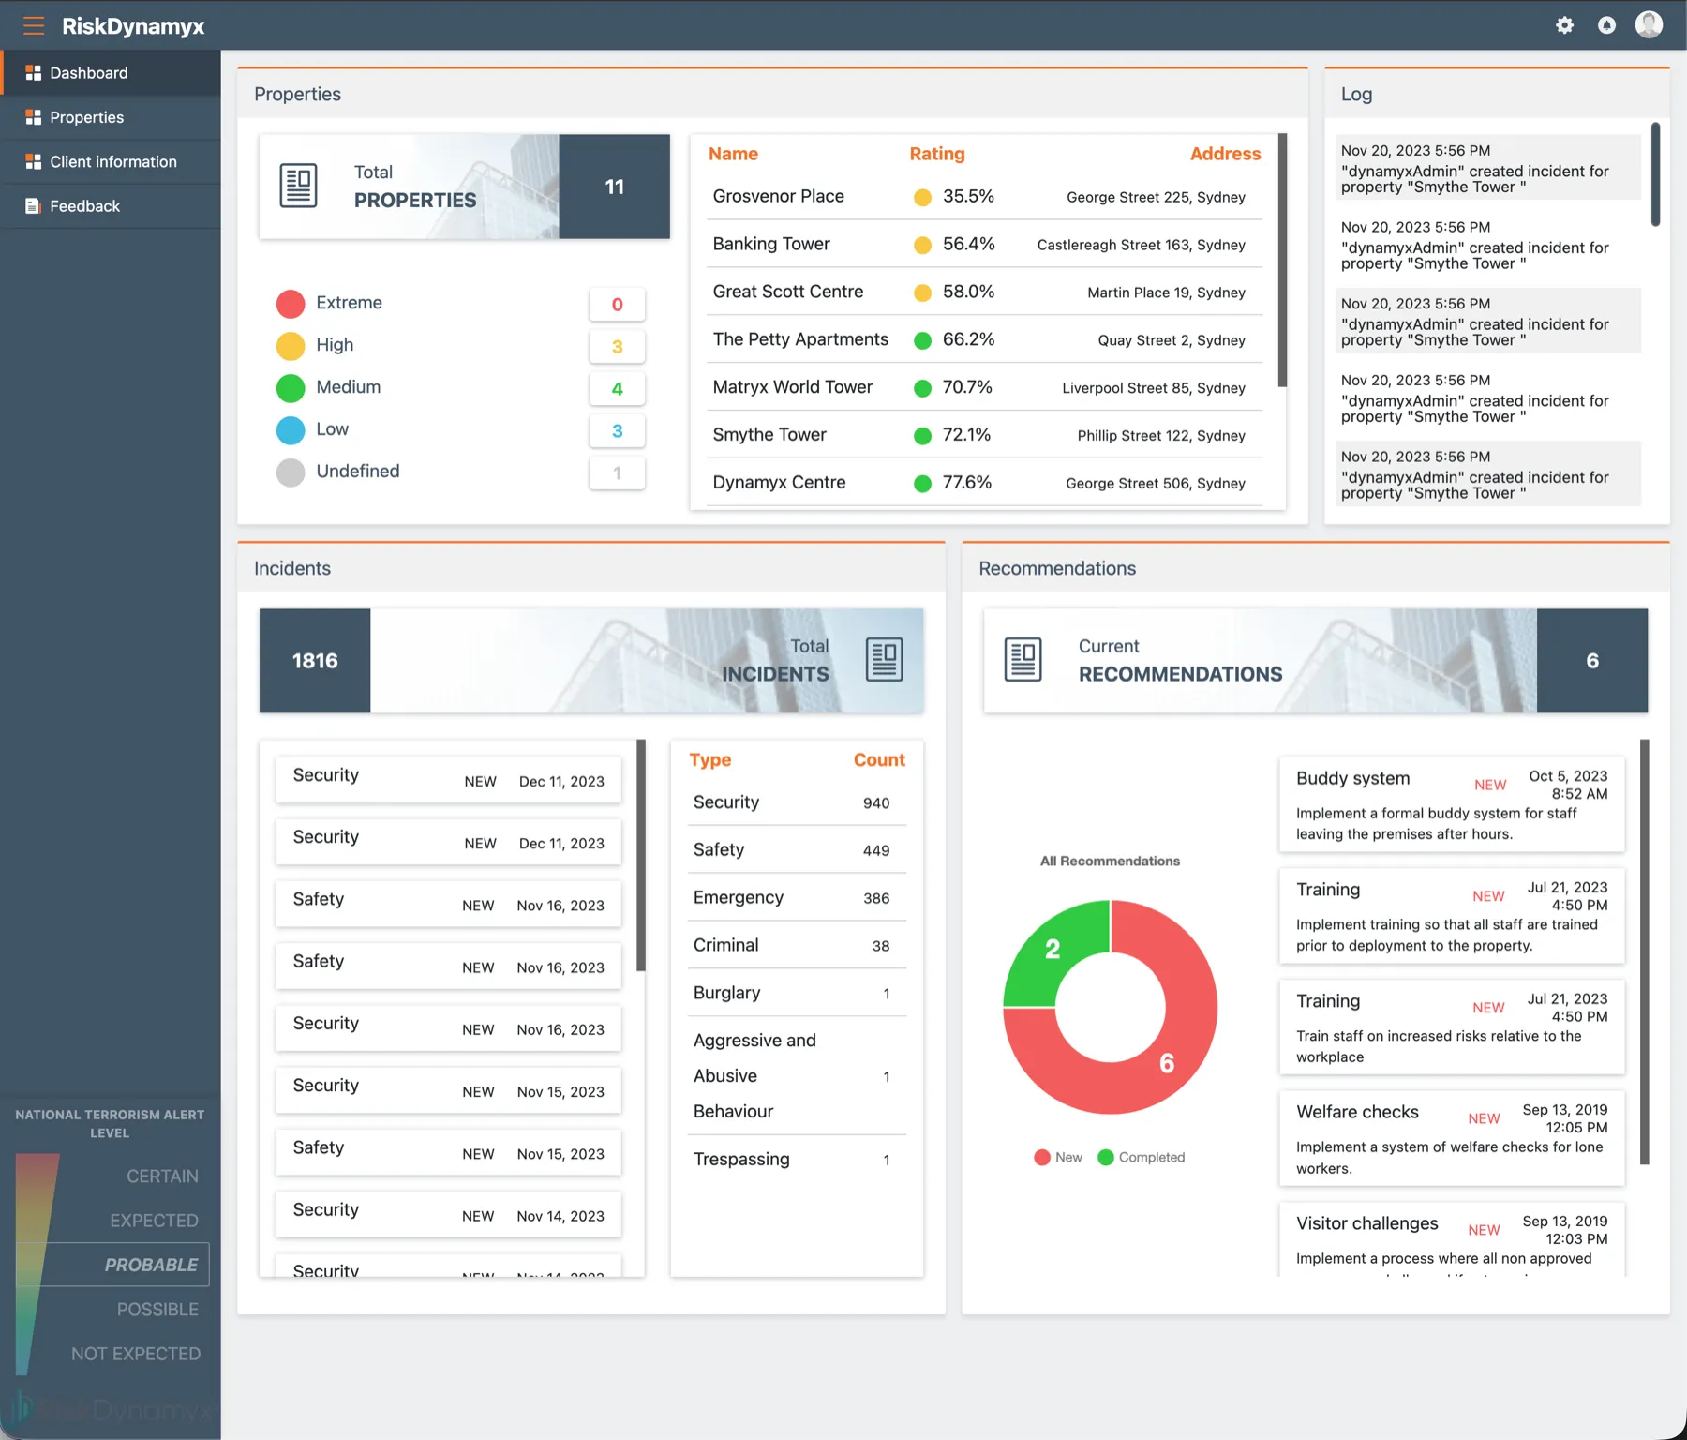Click the Log panel scrollbar
The width and height of the screenshot is (1687, 1440).
1655,174
